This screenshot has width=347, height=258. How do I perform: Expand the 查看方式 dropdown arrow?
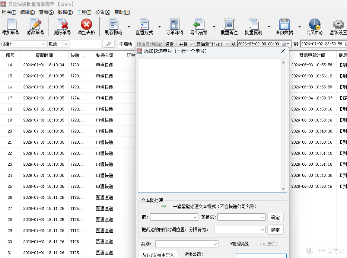point(159,27)
